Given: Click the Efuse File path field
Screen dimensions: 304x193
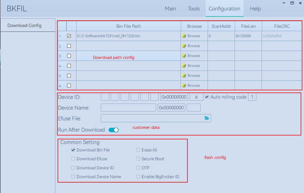Looking at the screenshot, I should (x=152, y=118).
